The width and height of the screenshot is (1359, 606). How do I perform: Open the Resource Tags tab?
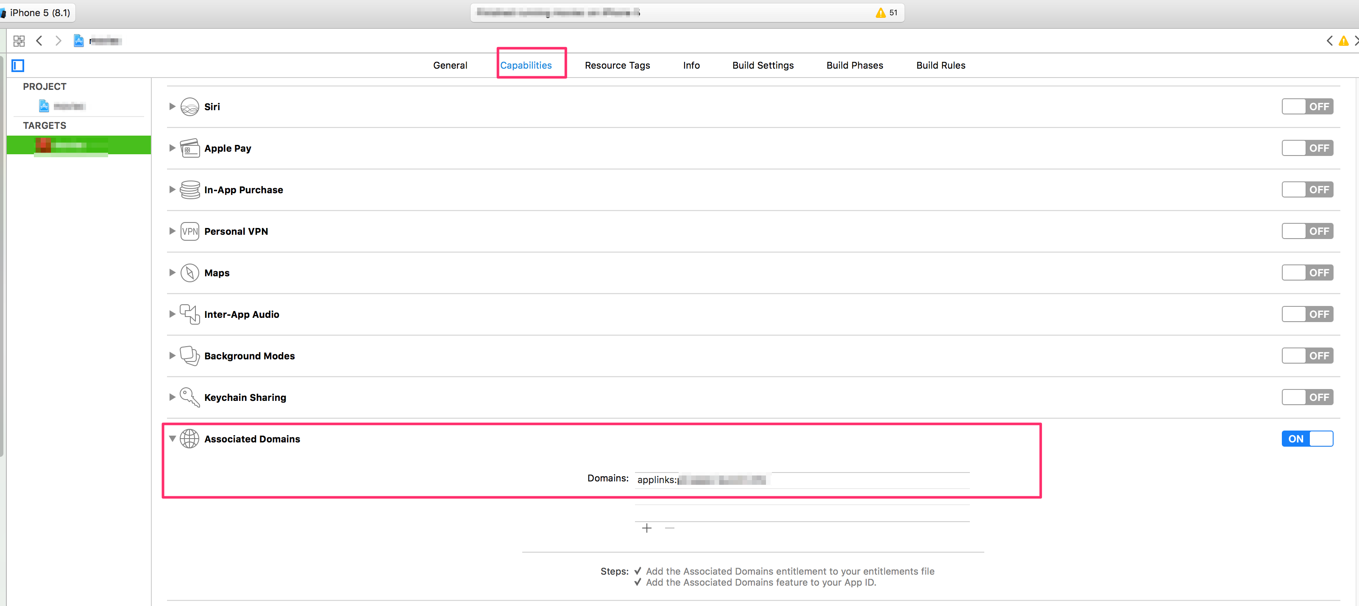coord(617,65)
